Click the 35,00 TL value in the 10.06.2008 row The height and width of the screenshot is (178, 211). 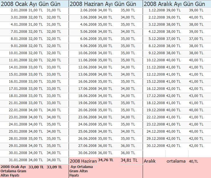[x=128, y=53]
